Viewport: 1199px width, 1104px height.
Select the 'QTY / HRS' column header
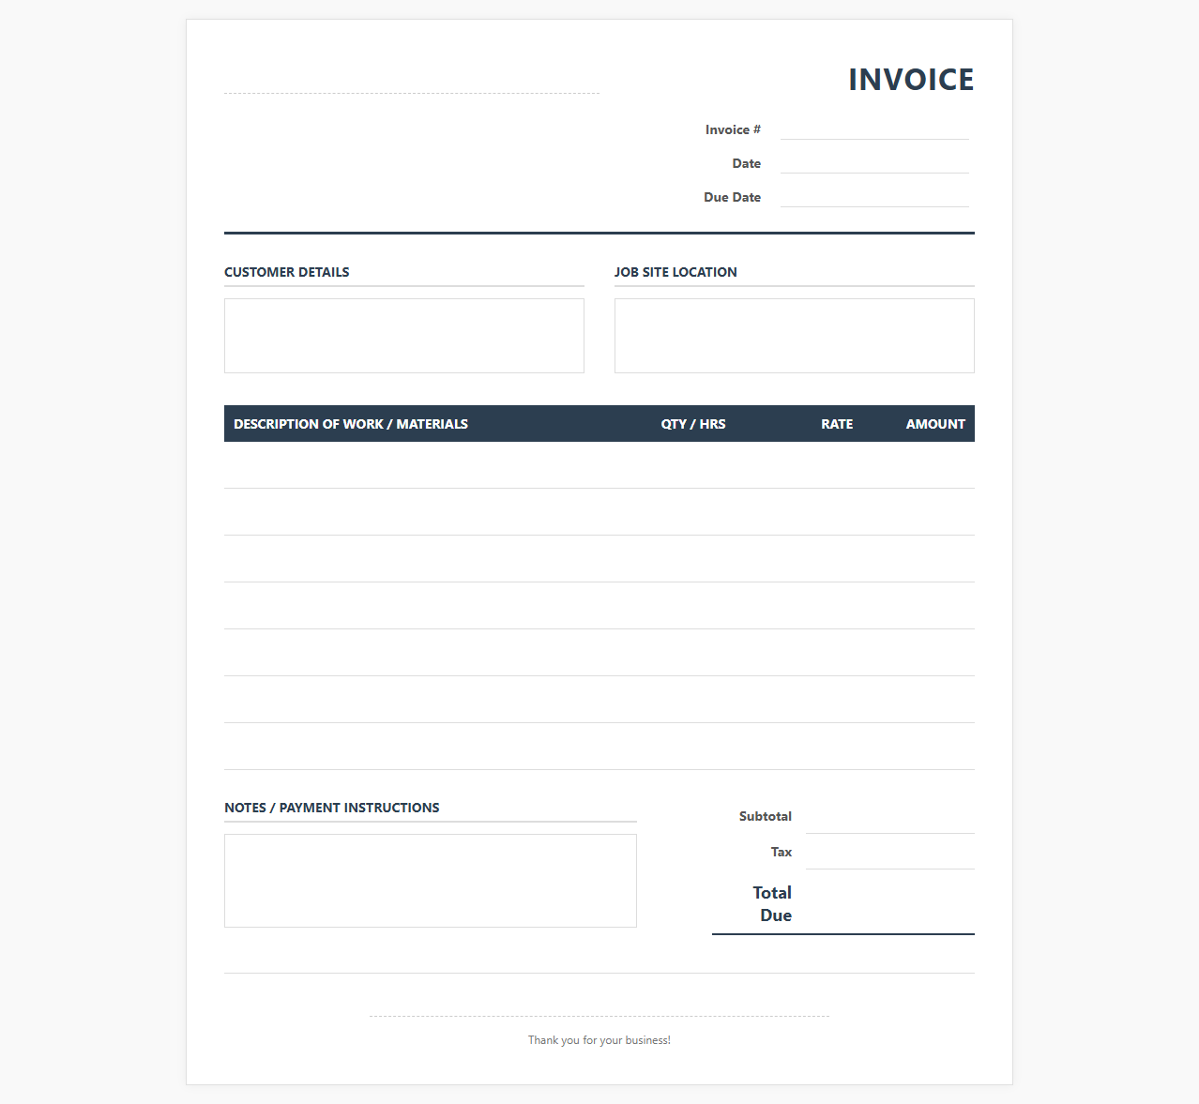pyautogui.click(x=693, y=424)
